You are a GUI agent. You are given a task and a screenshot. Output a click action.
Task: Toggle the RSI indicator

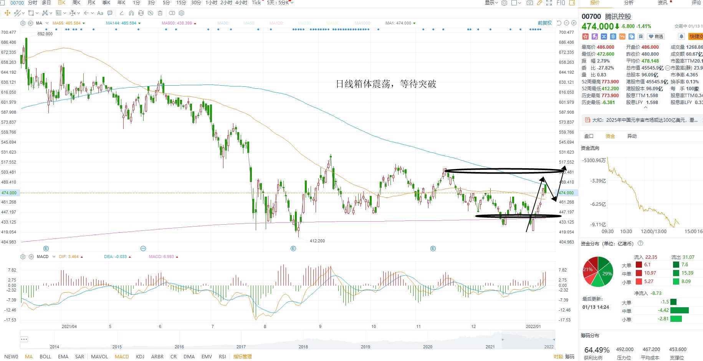click(x=222, y=356)
